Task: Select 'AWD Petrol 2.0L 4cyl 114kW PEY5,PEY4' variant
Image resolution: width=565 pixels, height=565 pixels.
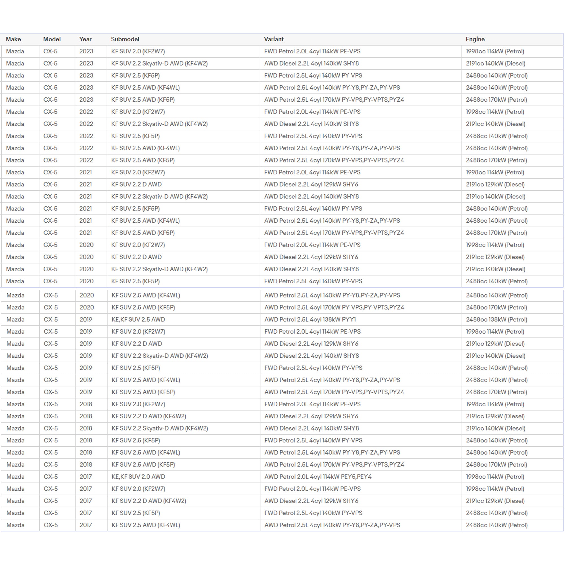Action: [318, 477]
